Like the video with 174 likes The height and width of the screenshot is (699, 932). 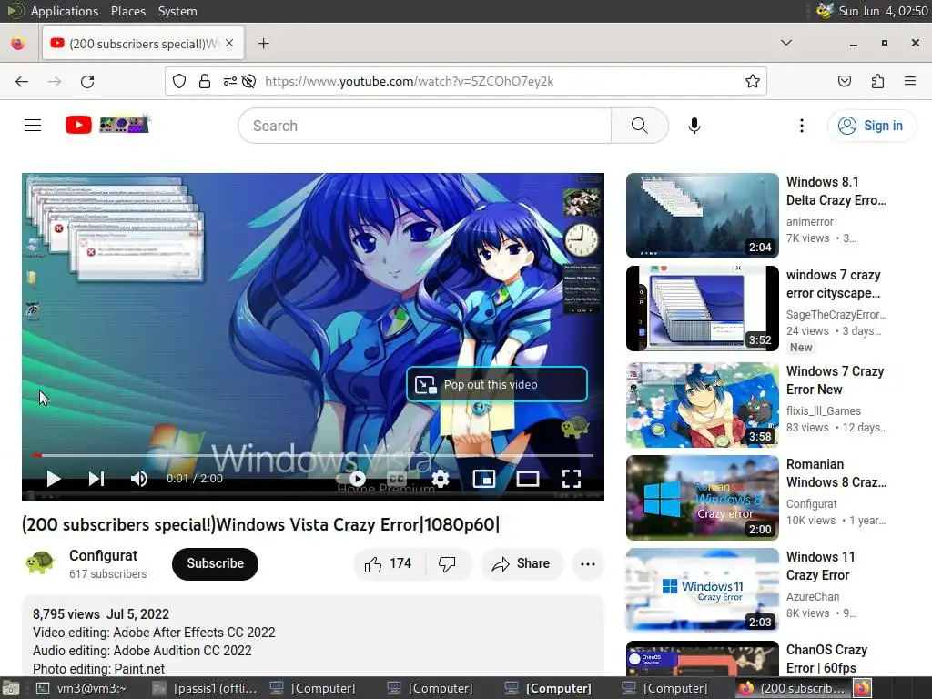coord(390,563)
